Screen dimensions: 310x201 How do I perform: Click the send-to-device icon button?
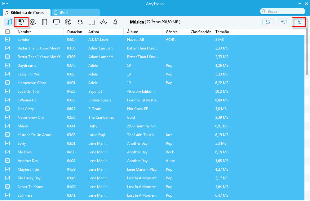299,22
